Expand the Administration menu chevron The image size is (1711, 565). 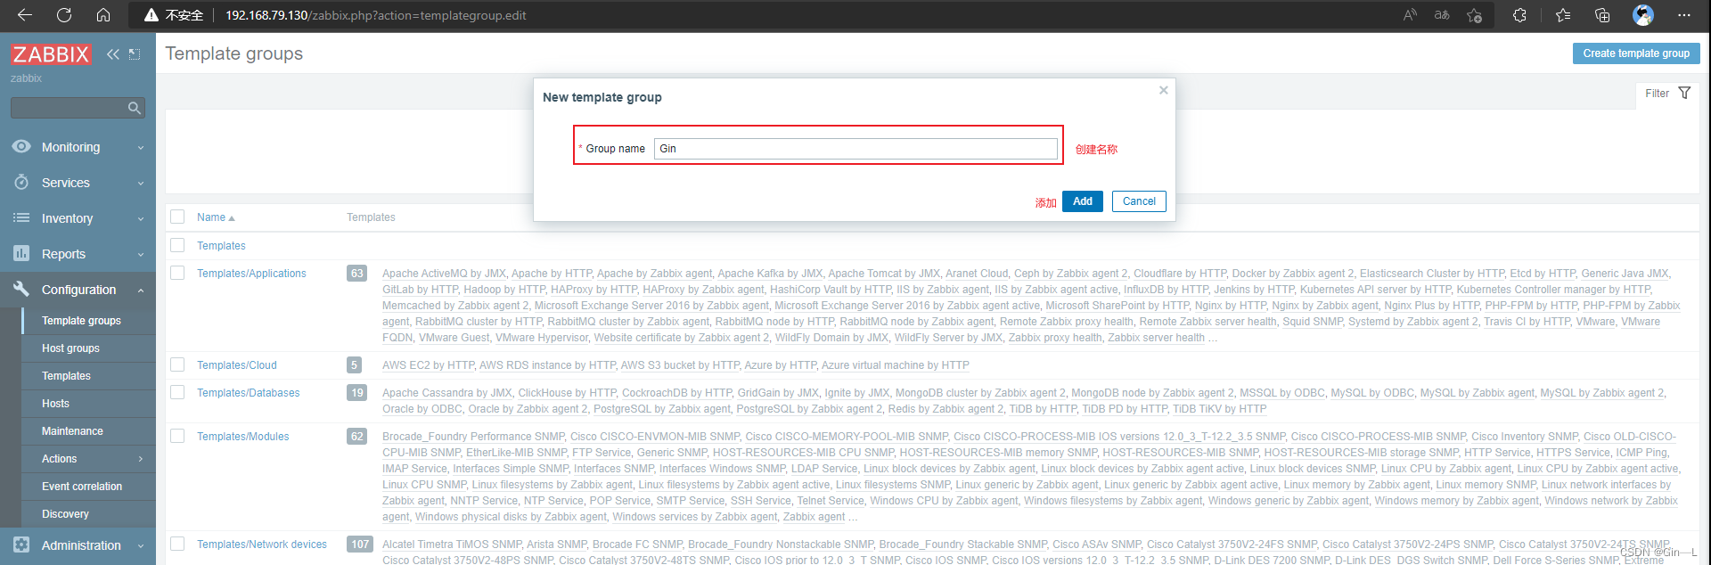(141, 545)
